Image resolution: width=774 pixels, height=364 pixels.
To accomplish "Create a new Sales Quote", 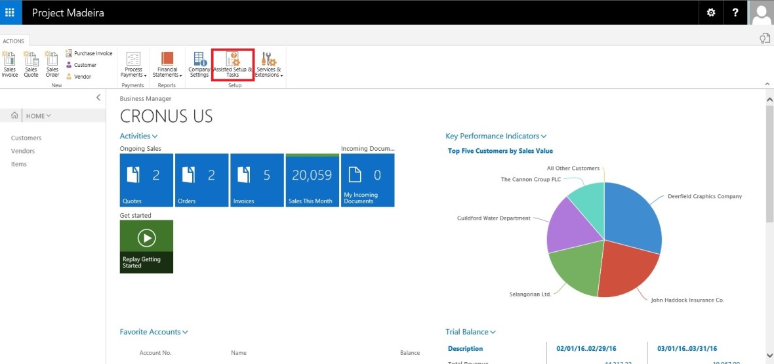I will [31, 64].
